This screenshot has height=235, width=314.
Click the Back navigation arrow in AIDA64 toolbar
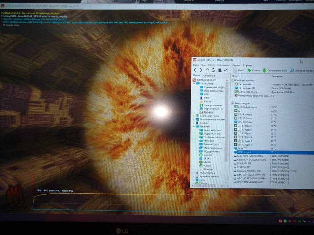195,70
